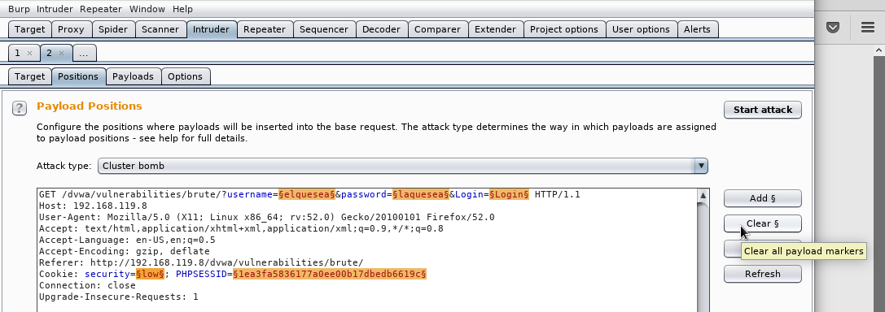The height and width of the screenshot is (312, 885).
Task: Open the Alerts tab
Action: coord(697,29)
